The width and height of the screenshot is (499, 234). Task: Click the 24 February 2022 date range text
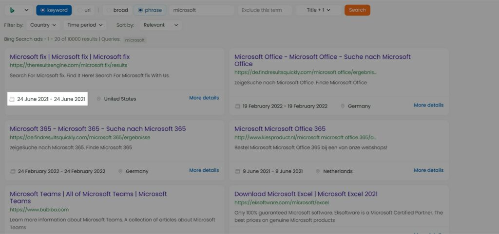(x=61, y=171)
